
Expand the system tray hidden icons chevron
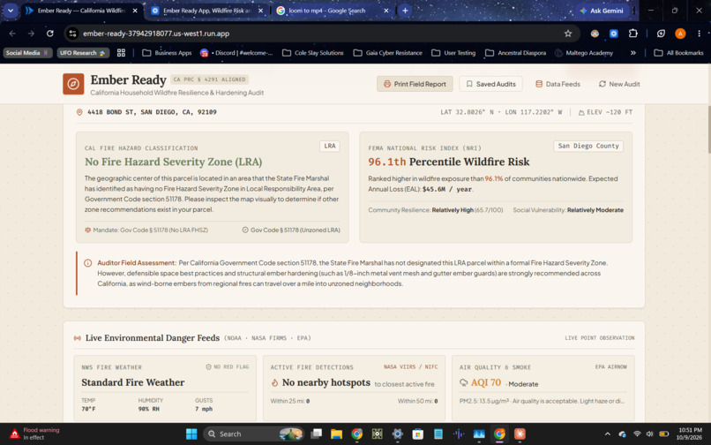click(608, 434)
